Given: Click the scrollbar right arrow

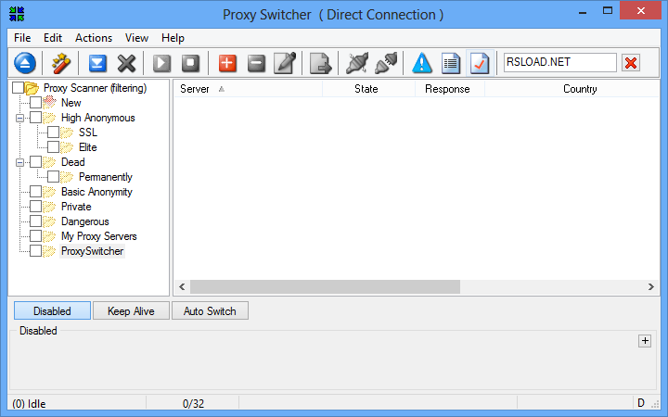Looking at the screenshot, I should coord(651,286).
